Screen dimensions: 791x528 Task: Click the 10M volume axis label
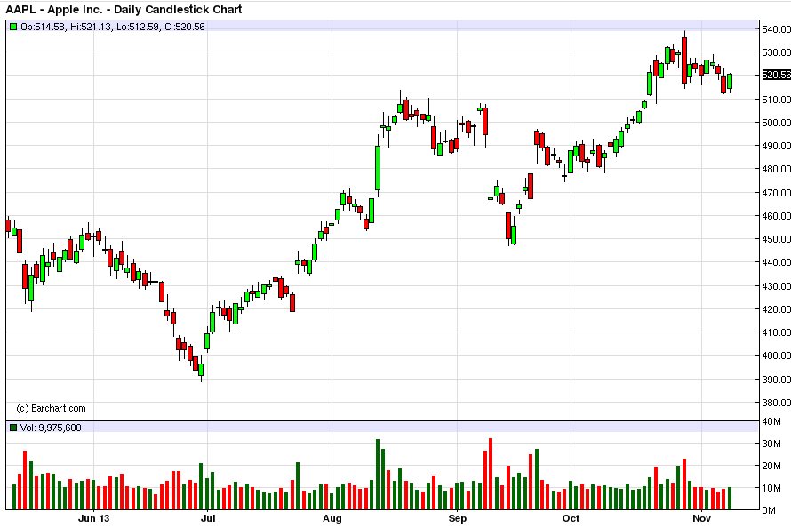tap(771, 488)
